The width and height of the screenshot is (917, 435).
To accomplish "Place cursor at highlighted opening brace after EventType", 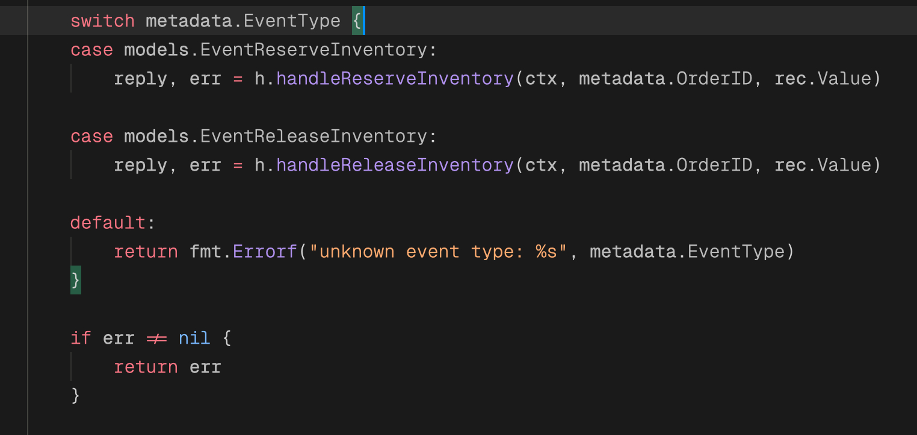I will pos(357,21).
